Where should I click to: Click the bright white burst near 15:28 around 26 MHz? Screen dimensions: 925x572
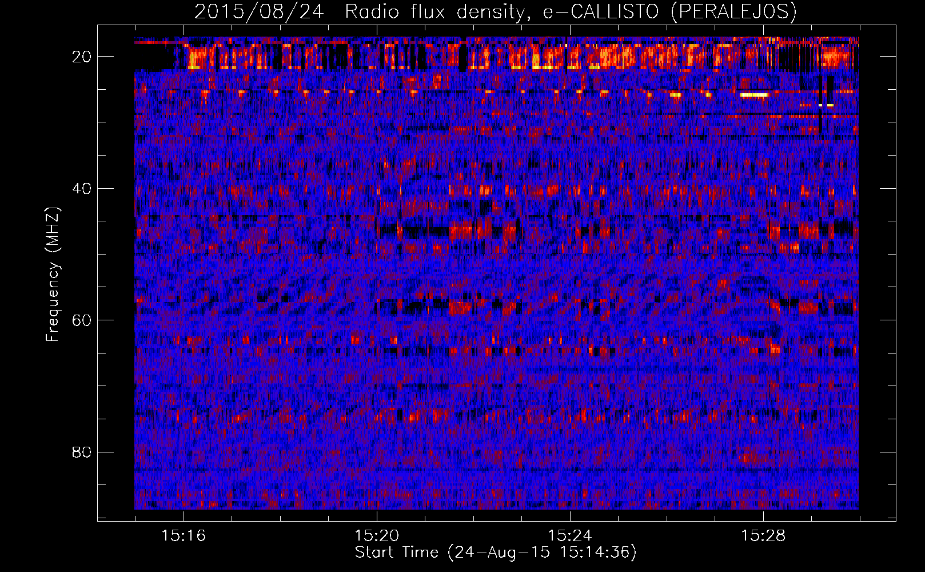[x=754, y=94]
